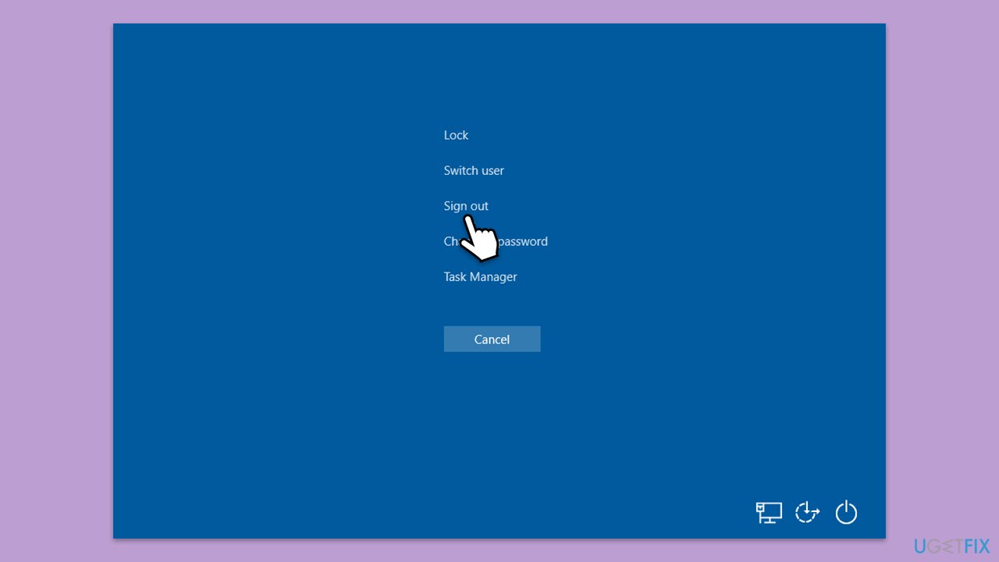
Task: Launch Task Manager
Action: pos(480,277)
